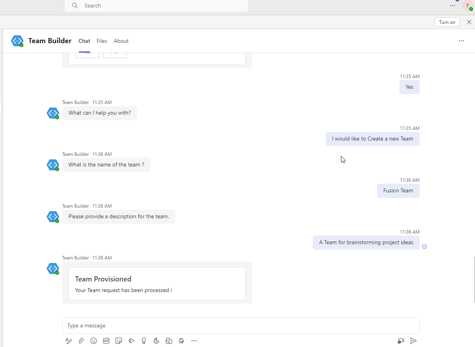Viewport: 475px width, 347px height.
Task: Attach a file to your message
Action: coord(81,341)
